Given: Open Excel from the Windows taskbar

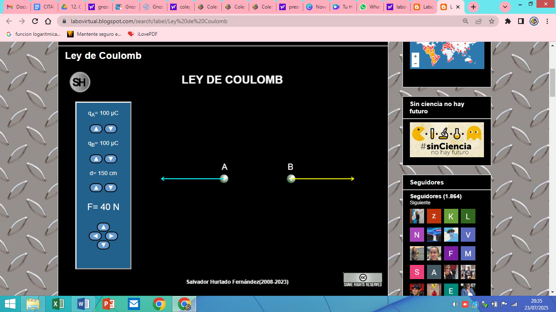Looking at the screenshot, I should click(x=59, y=304).
